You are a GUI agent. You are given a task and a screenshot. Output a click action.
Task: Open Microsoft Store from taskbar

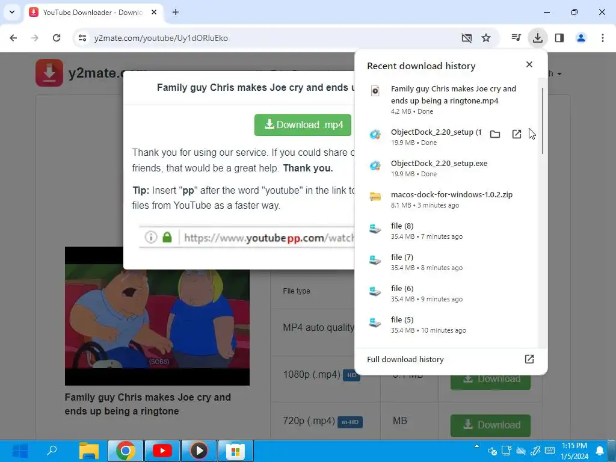(x=236, y=451)
